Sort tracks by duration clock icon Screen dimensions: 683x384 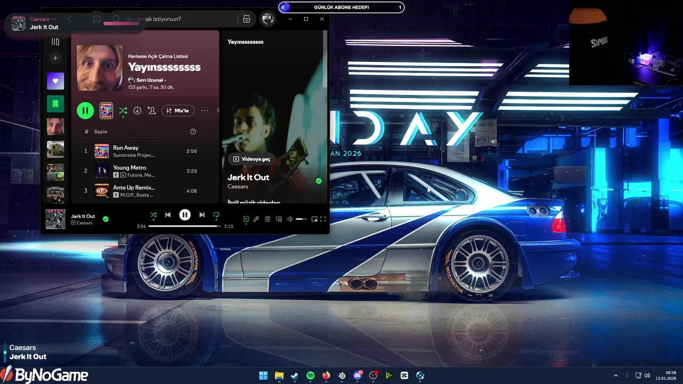tap(193, 132)
